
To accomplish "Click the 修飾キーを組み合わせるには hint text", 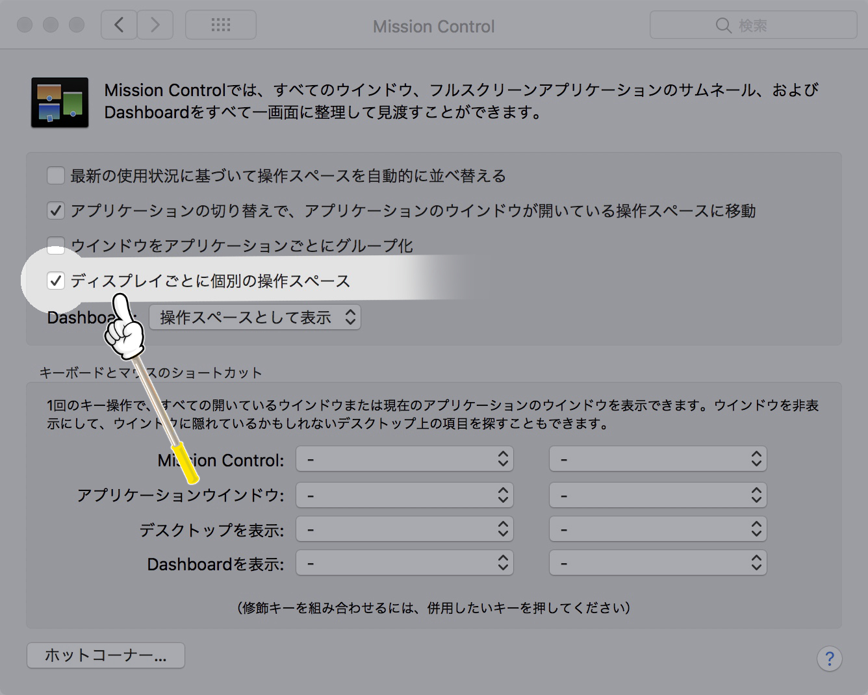I will (x=433, y=608).
